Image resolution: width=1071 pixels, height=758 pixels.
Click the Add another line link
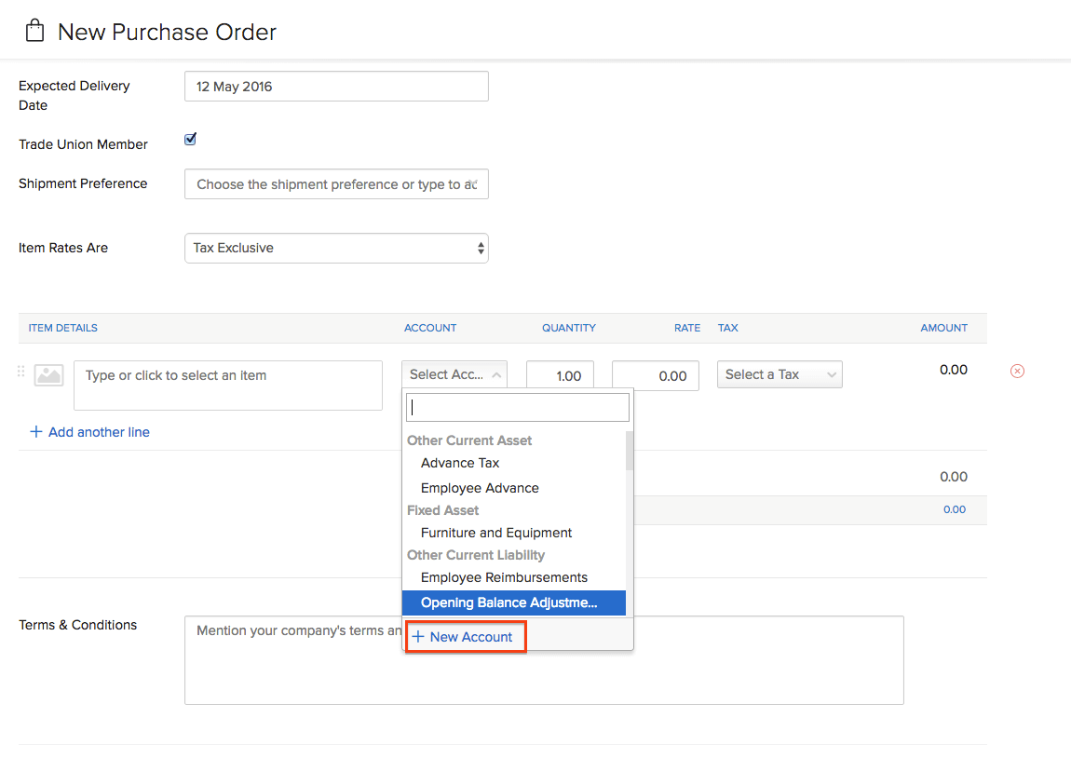click(x=89, y=431)
